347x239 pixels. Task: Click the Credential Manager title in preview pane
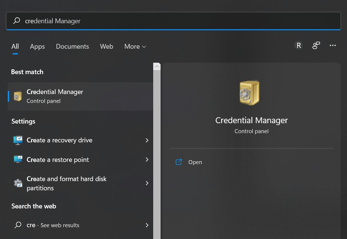(x=251, y=120)
